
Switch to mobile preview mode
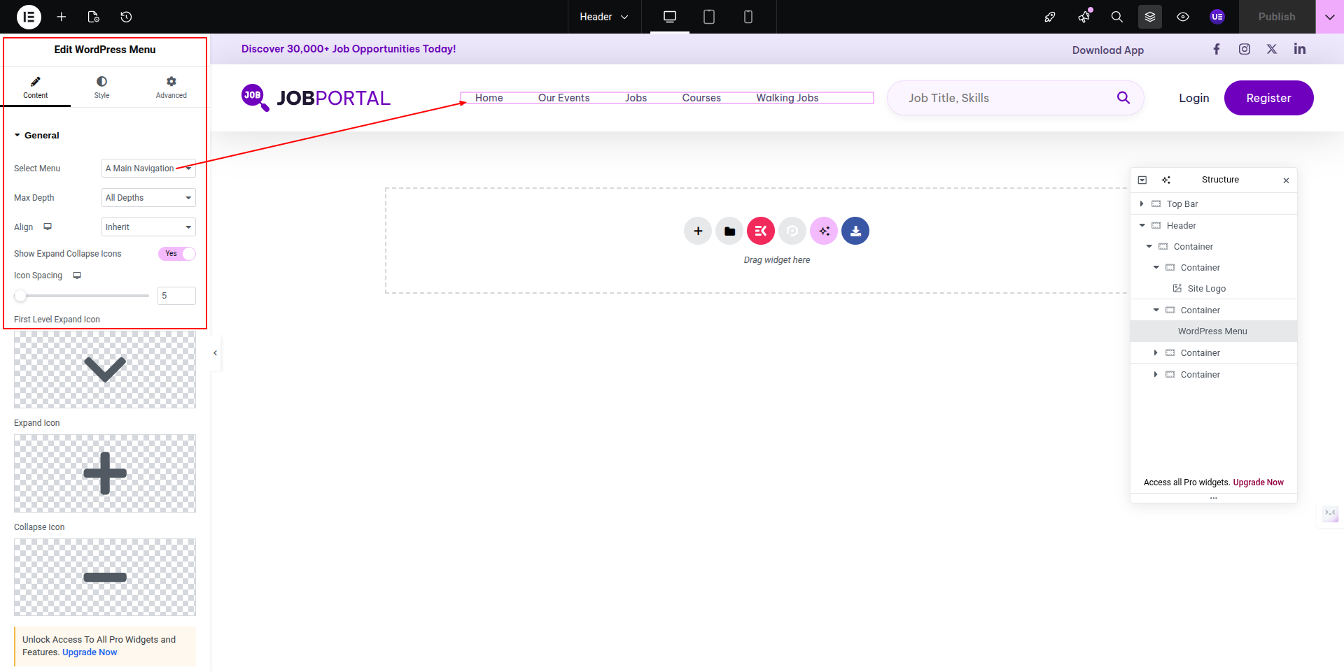748,17
